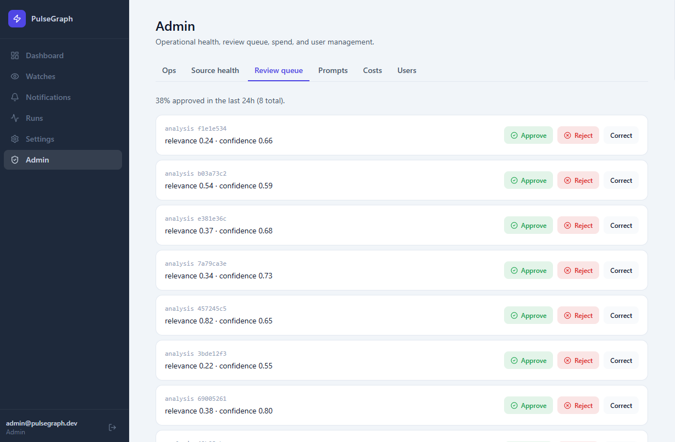This screenshot has width=675, height=442.
Task: Click 'relevance 0.54 · confidence 0.59' text
Action: [x=219, y=186]
